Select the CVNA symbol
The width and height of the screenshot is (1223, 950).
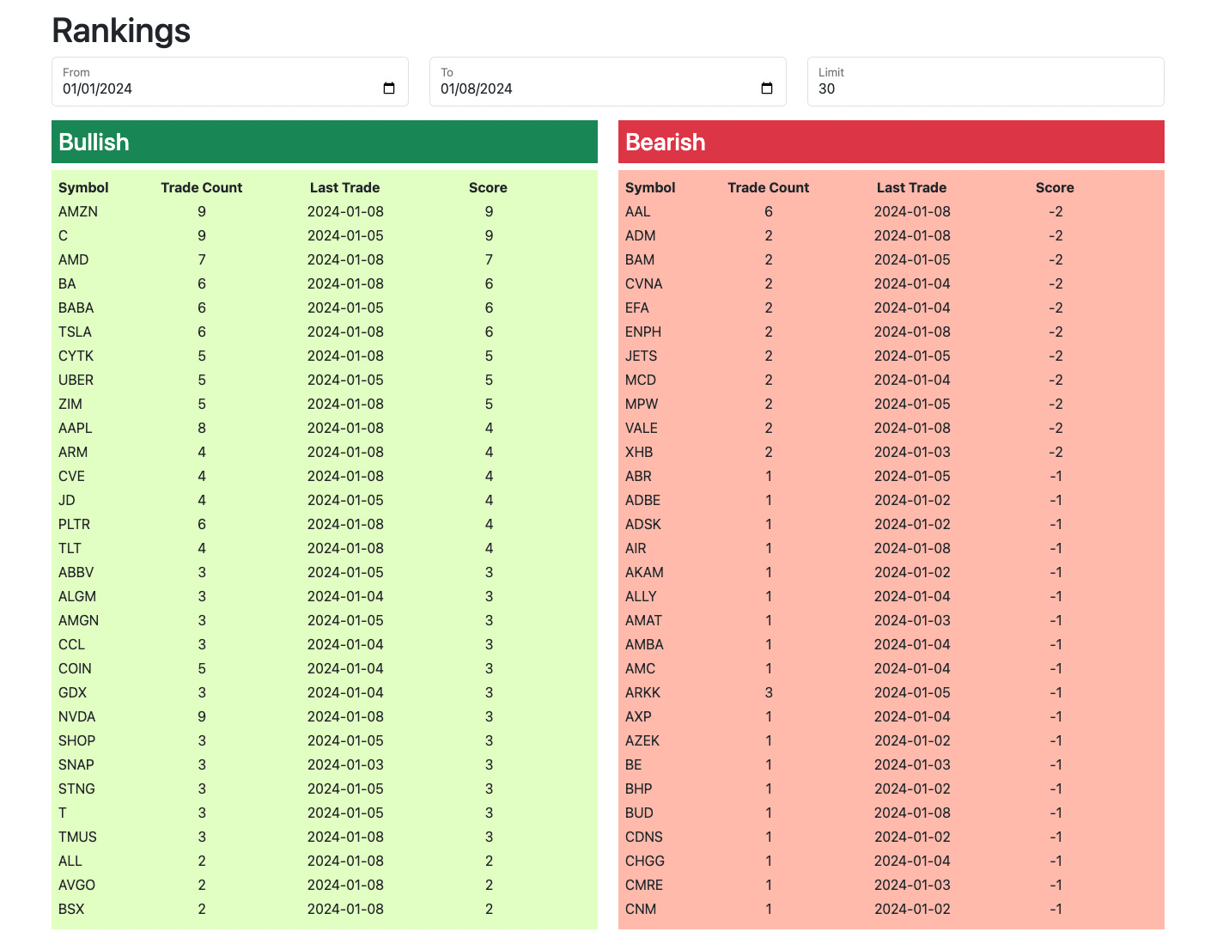tap(644, 283)
